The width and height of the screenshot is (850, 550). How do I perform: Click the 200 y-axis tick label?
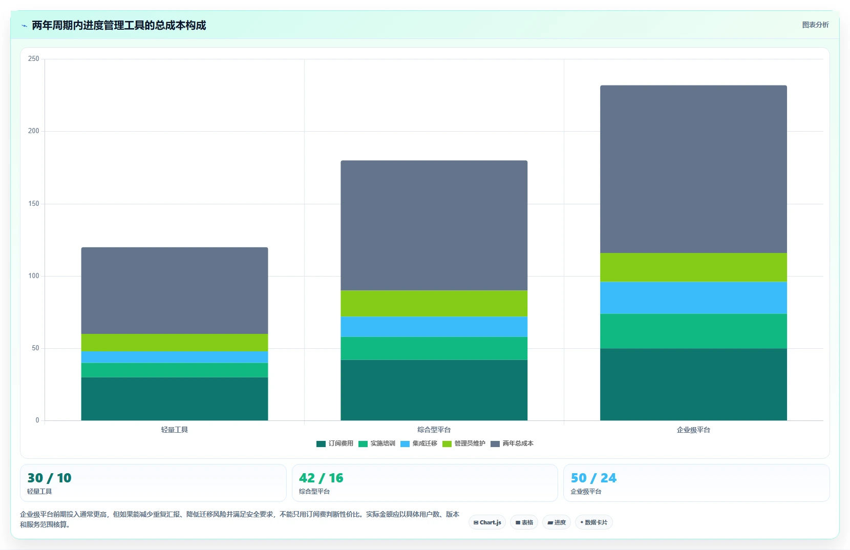click(x=33, y=131)
